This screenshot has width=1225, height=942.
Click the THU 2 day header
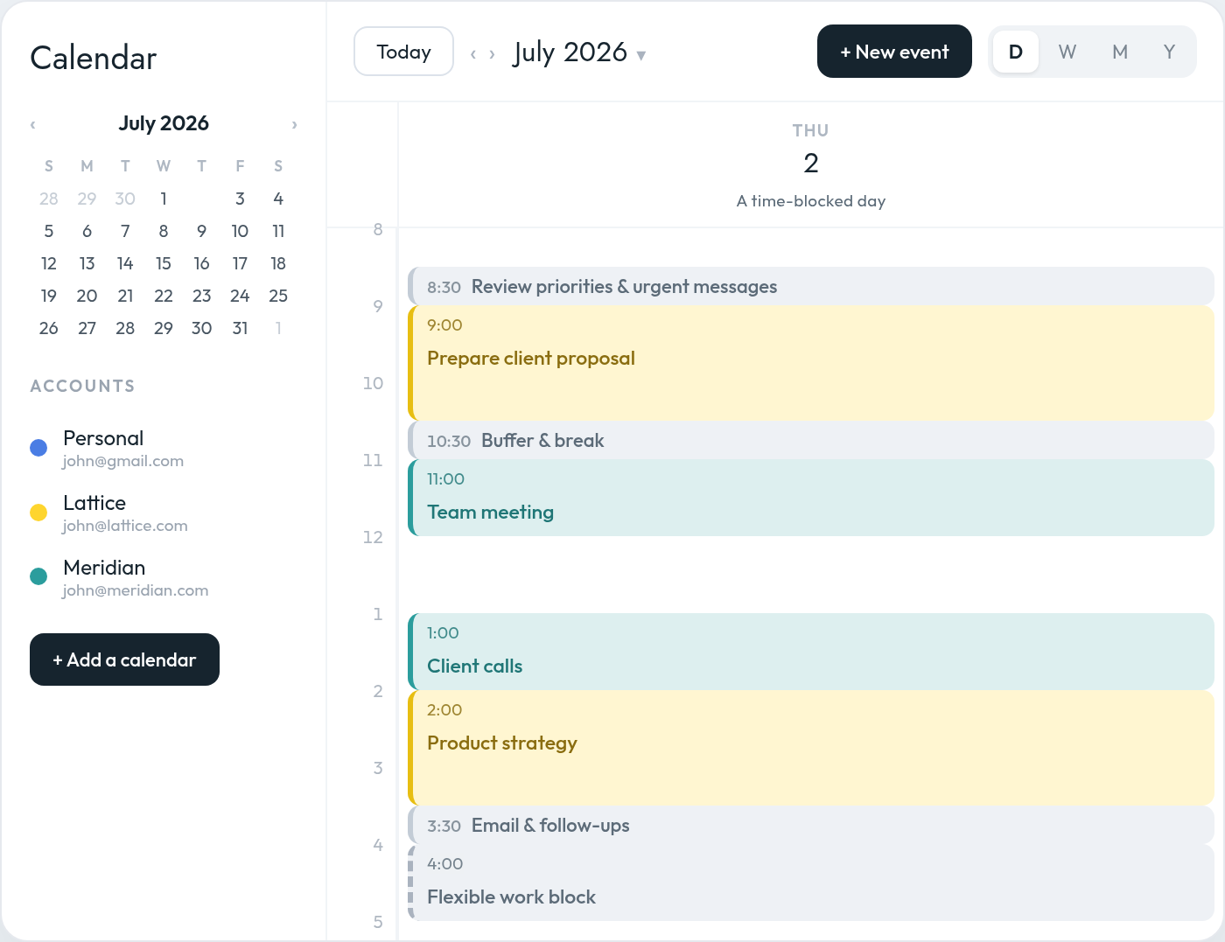(811, 150)
